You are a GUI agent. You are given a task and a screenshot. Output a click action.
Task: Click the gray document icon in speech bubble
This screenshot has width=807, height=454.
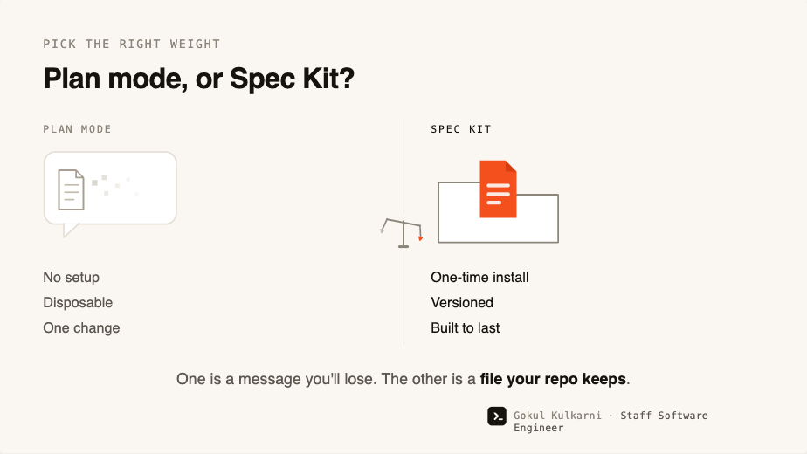[71, 189]
